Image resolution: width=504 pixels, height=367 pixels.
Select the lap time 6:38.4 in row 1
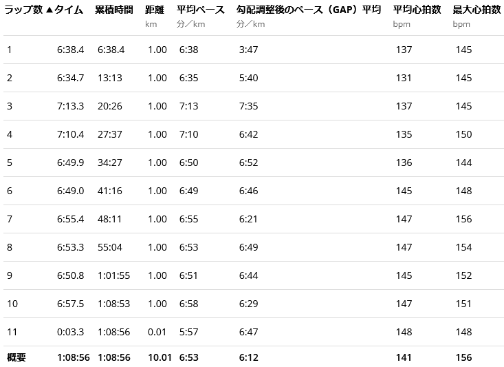pyautogui.click(x=71, y=50)
